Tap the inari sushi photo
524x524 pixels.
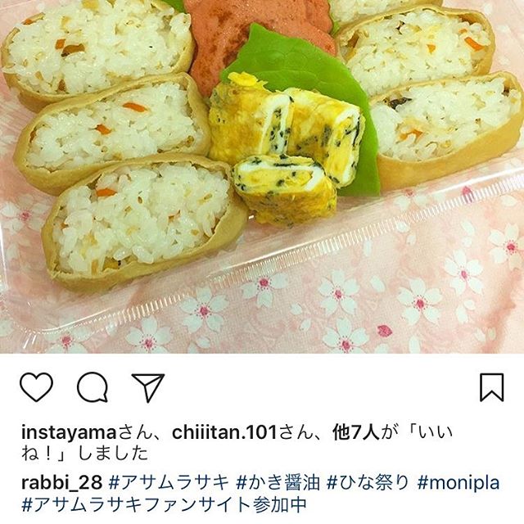tap(262, 177)
